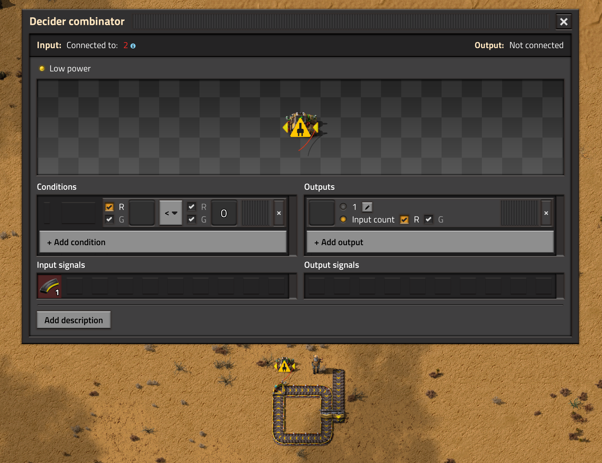Toggle second signal red wire R checkbox
This screenshot has width=602, height=463.
click(192, 207)
